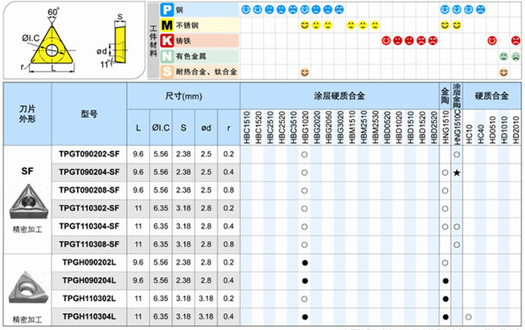The width and height of the screenshot is (525, 330).
Task: Click the 涂层硬质合金 column group header
Action: (338, 95)
